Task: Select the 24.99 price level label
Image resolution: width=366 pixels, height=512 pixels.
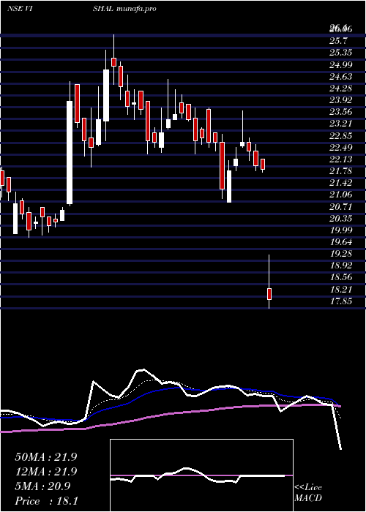Action: (341, 64)
